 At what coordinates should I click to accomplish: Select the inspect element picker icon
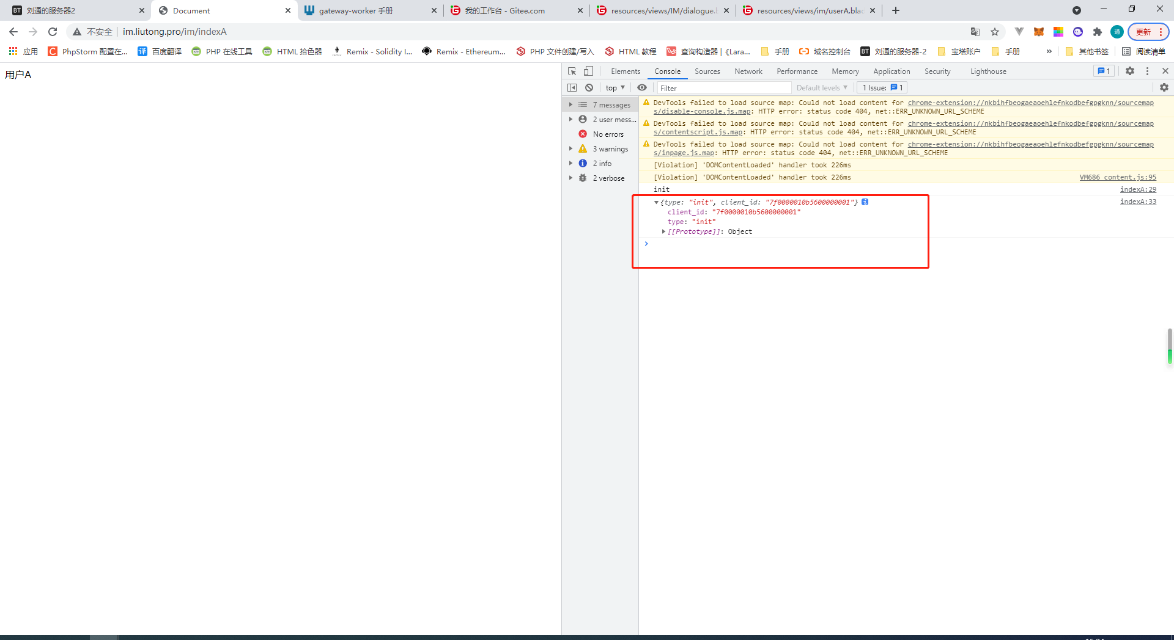tap(572, 71)
